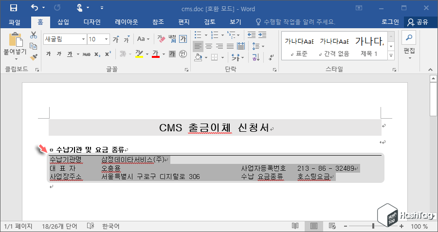Select the Format Painter brush
The image size is (438, 232).
tap(34, 57)
